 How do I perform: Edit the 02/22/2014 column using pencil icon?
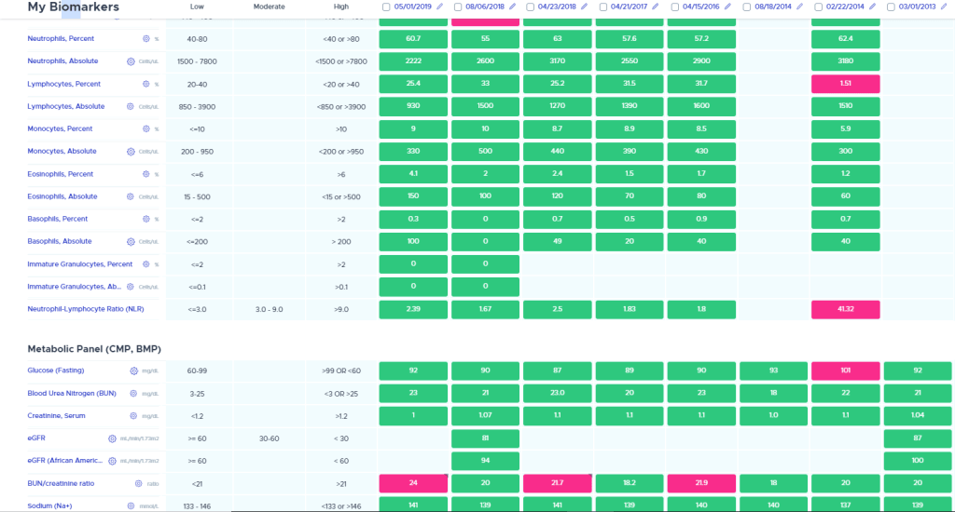point(872,7)
